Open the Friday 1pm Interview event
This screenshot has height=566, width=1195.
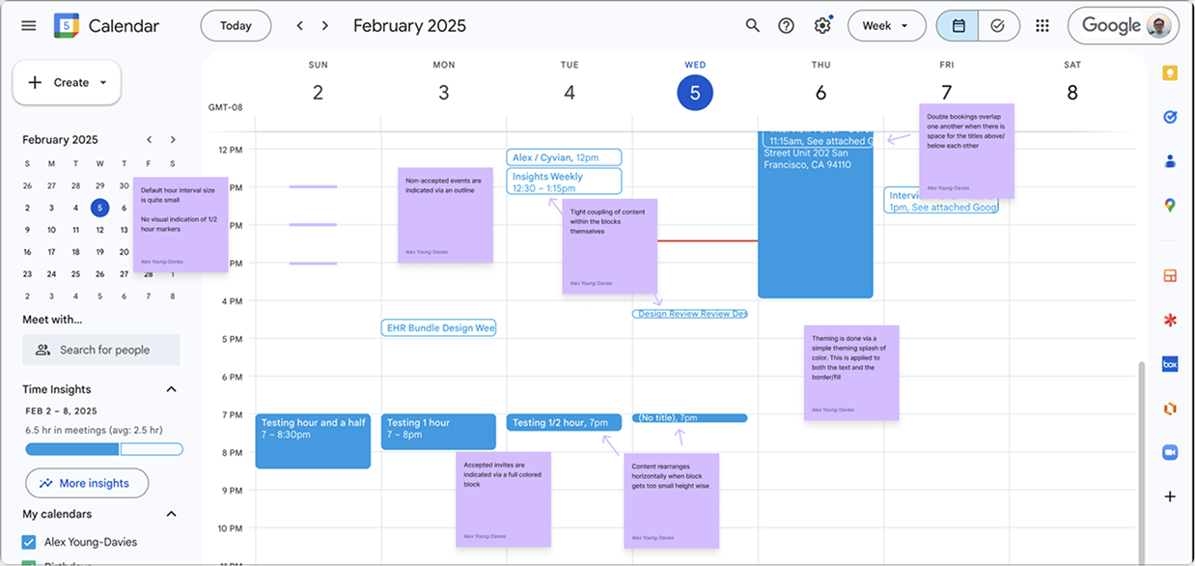tap(941, 201)
